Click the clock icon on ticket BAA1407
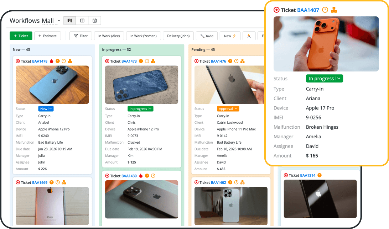The width and height of the screenshot is (389, 229). click(x=325, y=10)
